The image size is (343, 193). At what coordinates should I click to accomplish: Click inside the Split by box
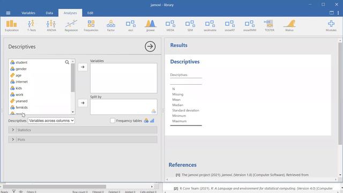pos(124,107)
